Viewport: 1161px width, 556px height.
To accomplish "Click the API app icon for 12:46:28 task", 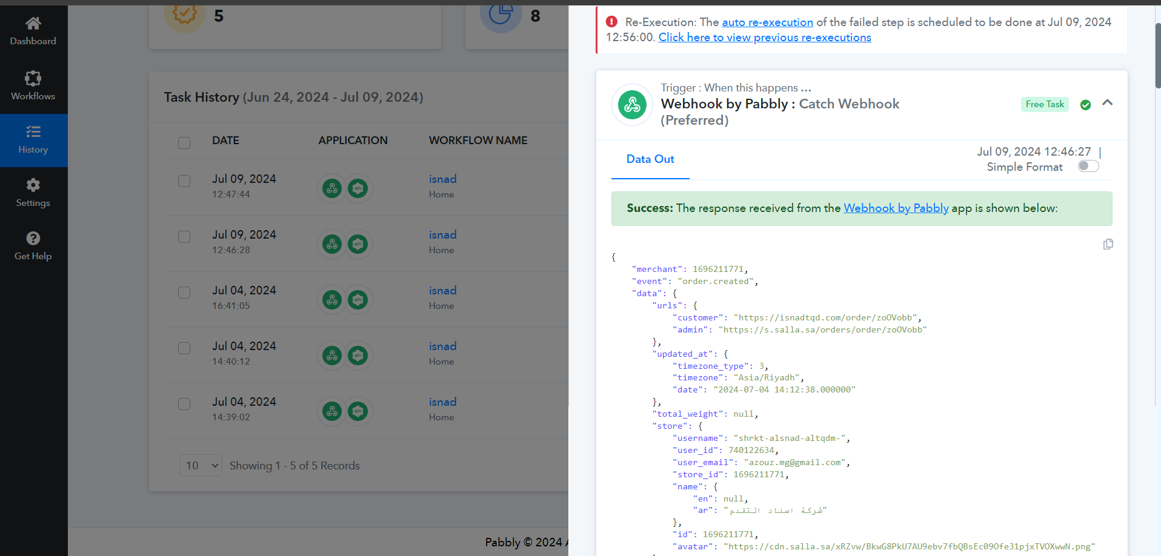I will pyautogui.click(x=358, y=244).
